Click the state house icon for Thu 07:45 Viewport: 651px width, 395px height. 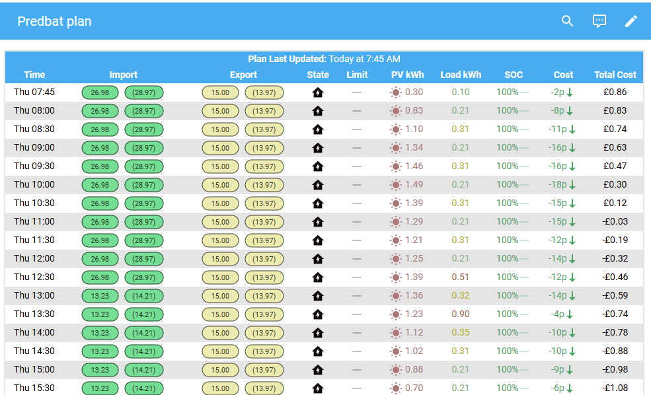pos(318,92)
